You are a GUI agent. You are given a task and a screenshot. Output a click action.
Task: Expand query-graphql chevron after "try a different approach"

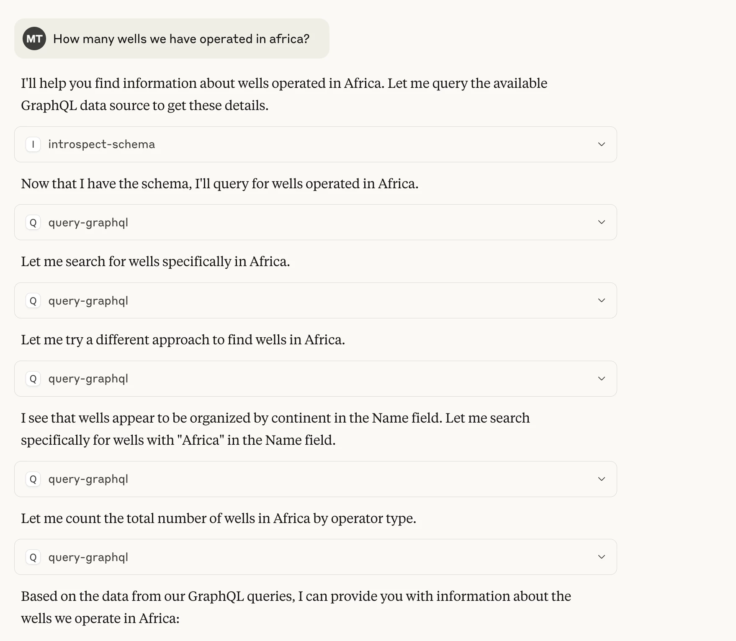(x=602, y=379)
